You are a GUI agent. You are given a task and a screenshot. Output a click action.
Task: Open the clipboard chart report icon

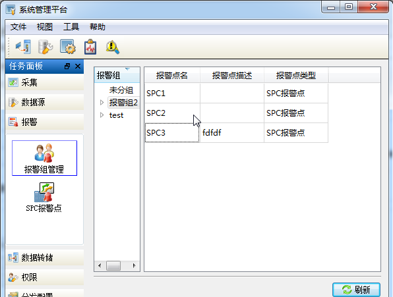click(90, 47)
